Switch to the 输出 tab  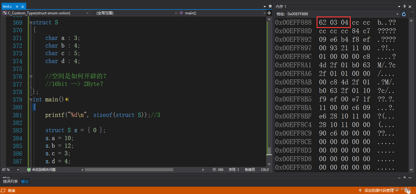tap(25, 182)
